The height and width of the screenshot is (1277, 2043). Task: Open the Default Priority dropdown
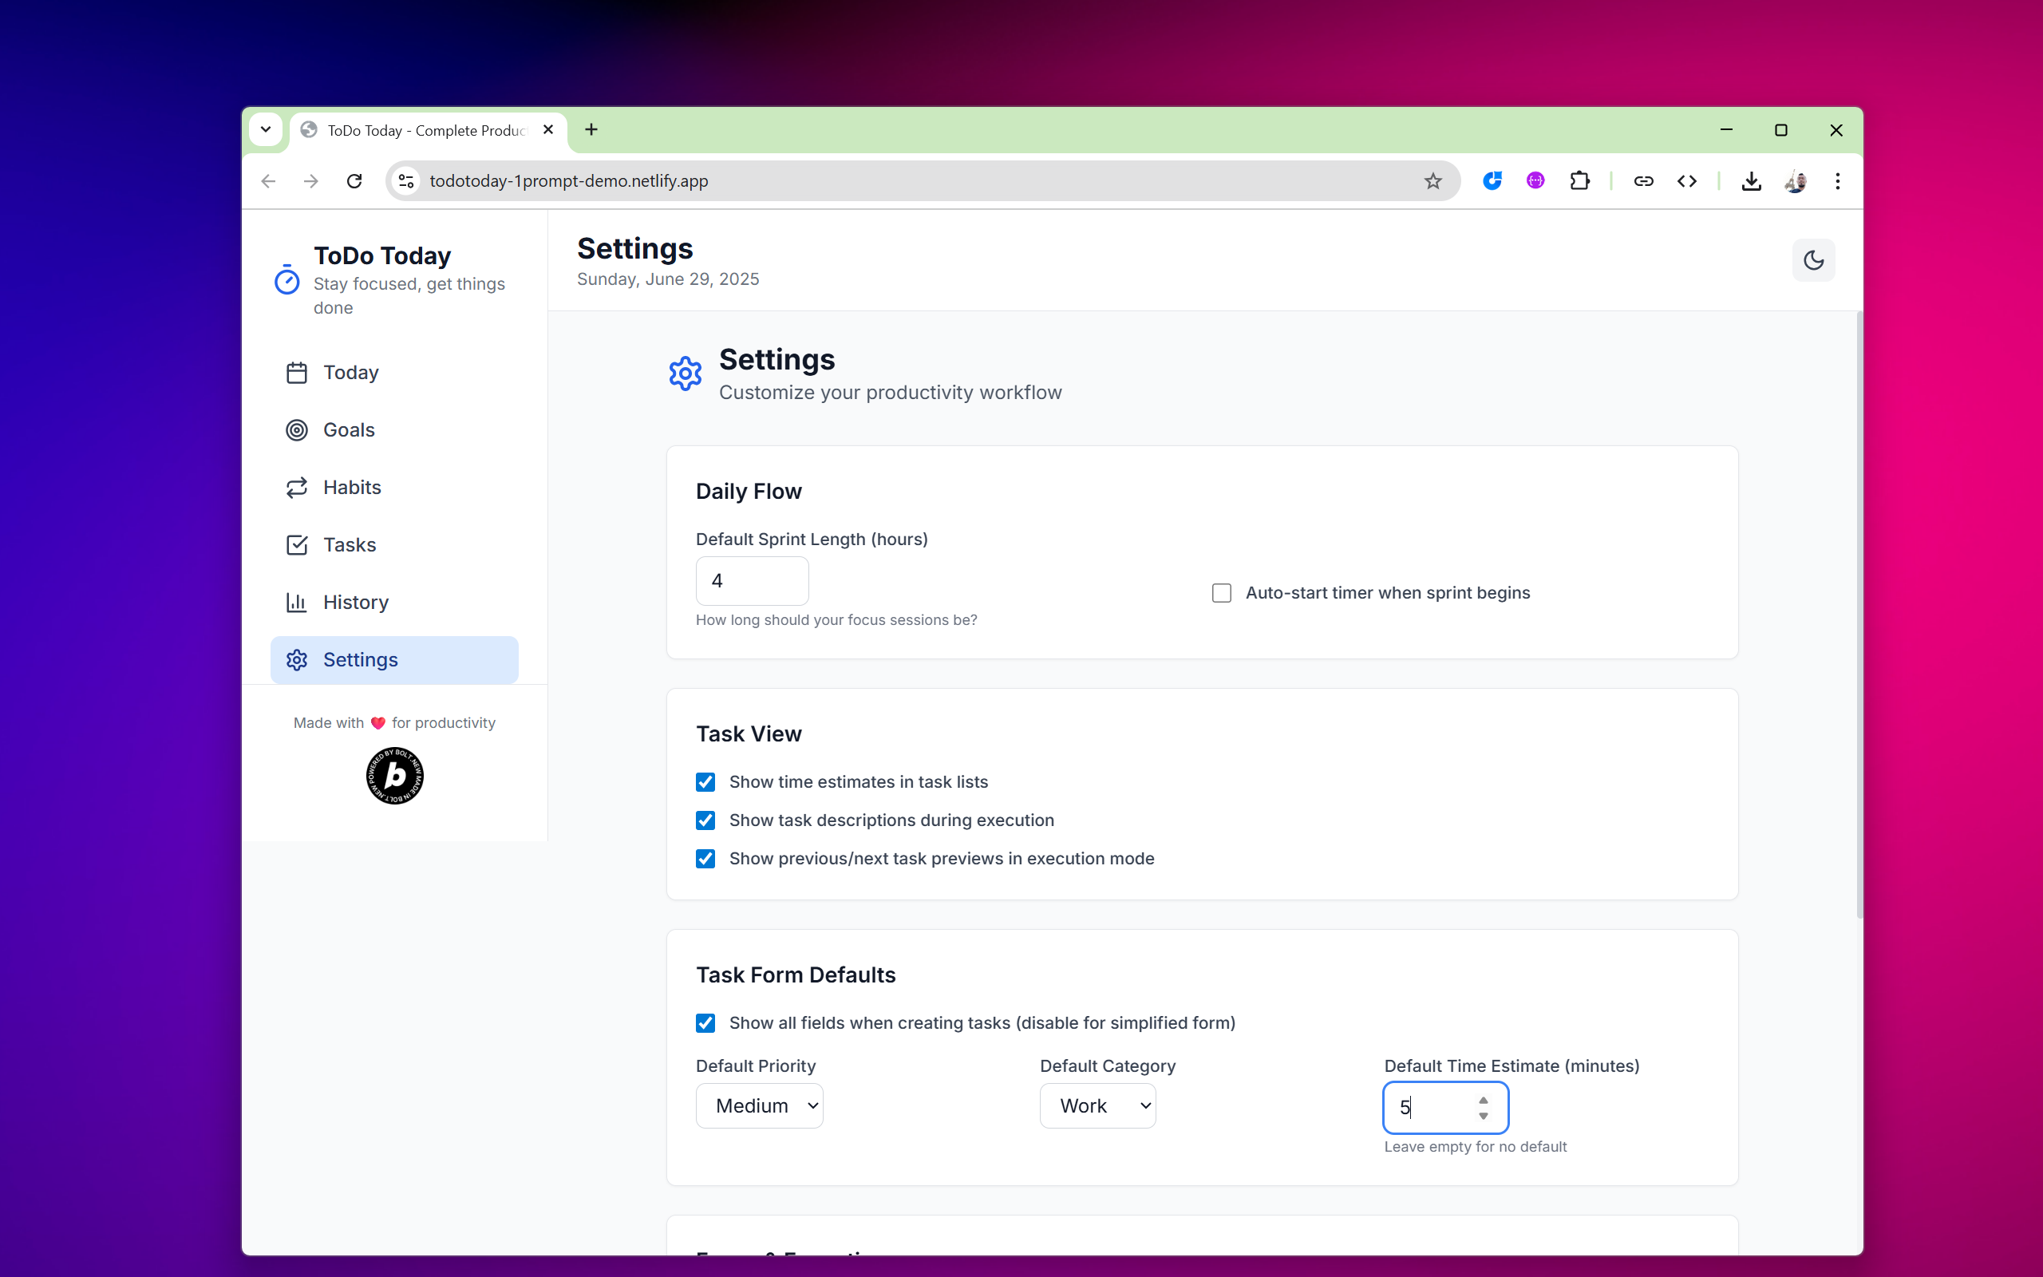[759, 1105]
